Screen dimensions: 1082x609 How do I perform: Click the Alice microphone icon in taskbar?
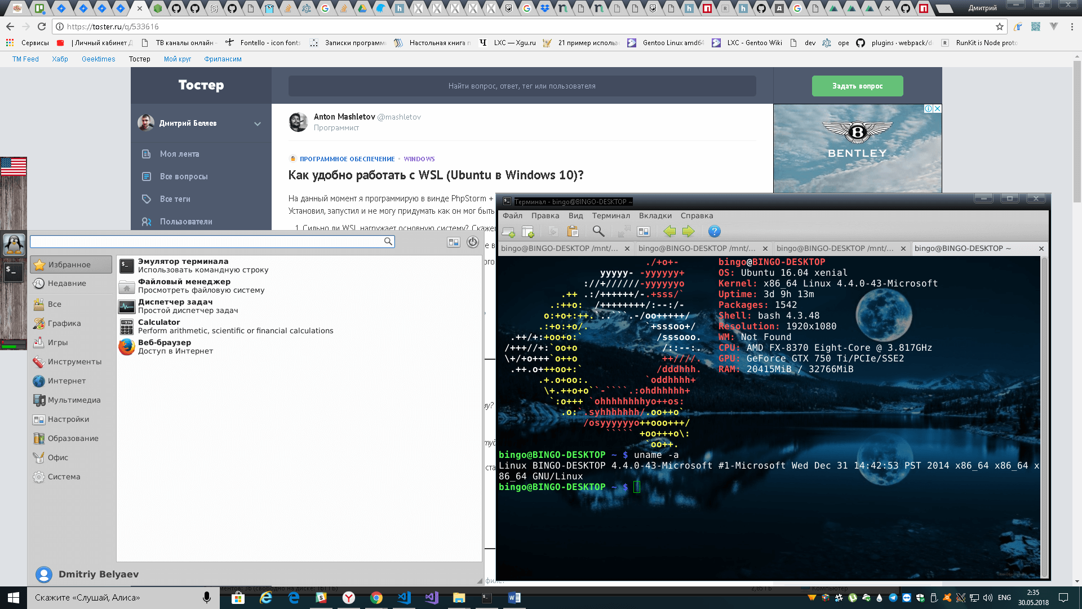pos(207,598)
